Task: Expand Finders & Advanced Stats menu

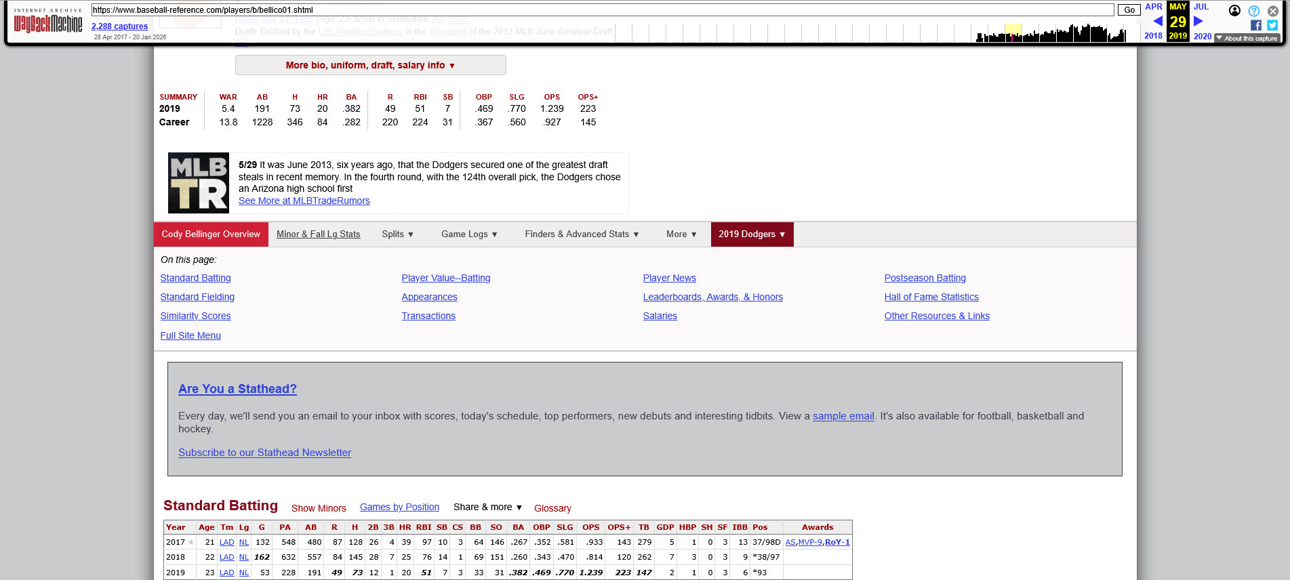Action: pos(582,234)
